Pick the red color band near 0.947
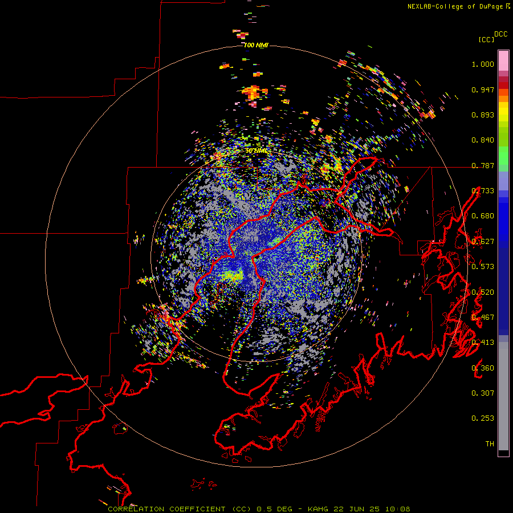 click(503, 85)
